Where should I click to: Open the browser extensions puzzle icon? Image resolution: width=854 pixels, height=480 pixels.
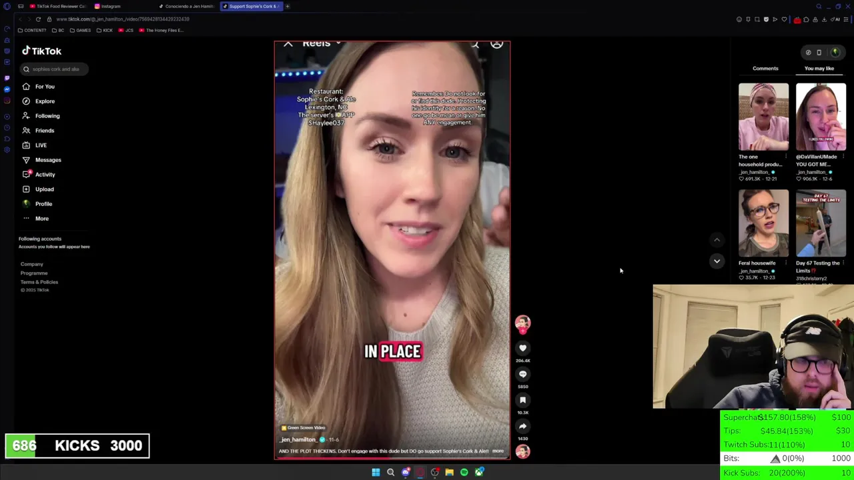806,19
